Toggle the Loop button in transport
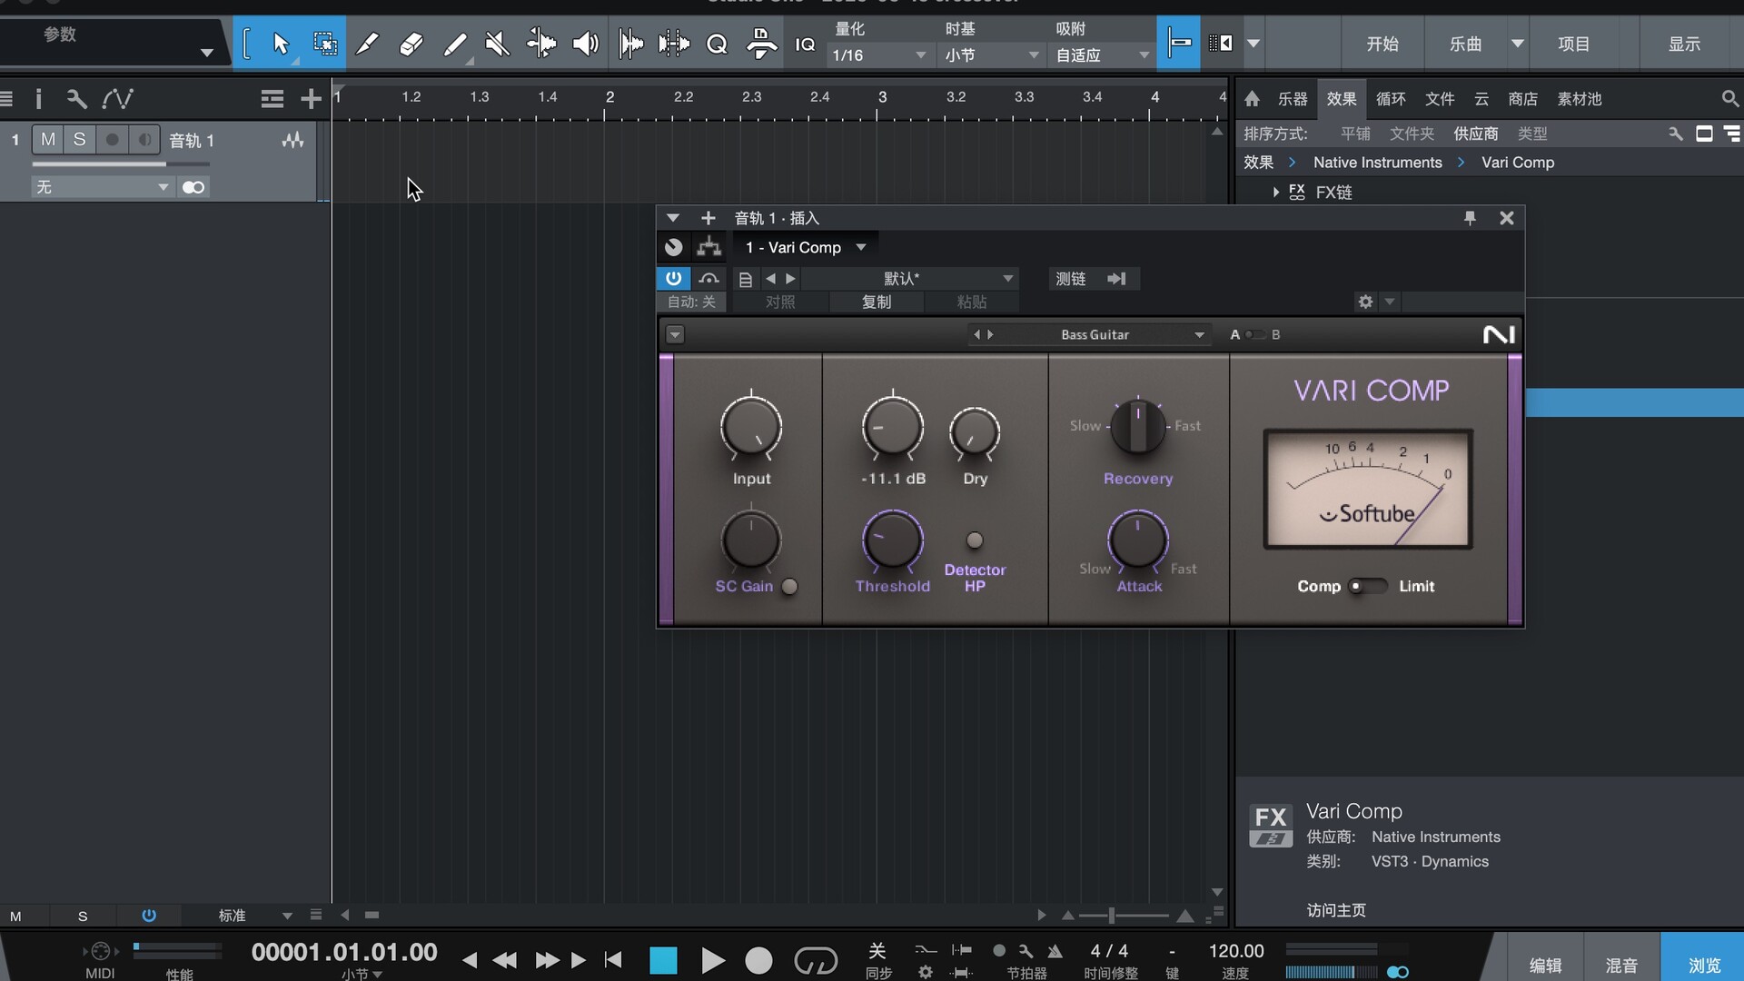Viewport: 1744px width, 981px height. pos(815,960)
